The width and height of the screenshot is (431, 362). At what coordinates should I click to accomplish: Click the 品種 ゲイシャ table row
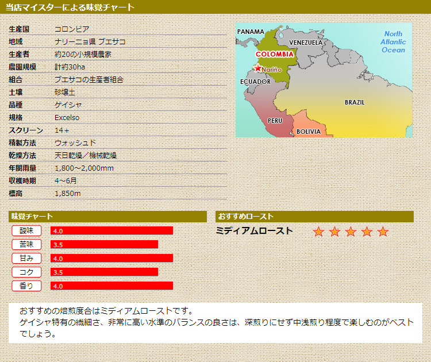tap(118, 105)
